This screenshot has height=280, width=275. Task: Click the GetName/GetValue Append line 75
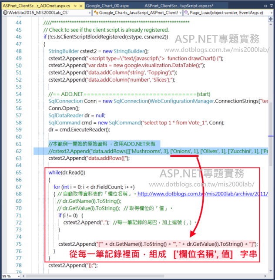click(x=158, y=244)
